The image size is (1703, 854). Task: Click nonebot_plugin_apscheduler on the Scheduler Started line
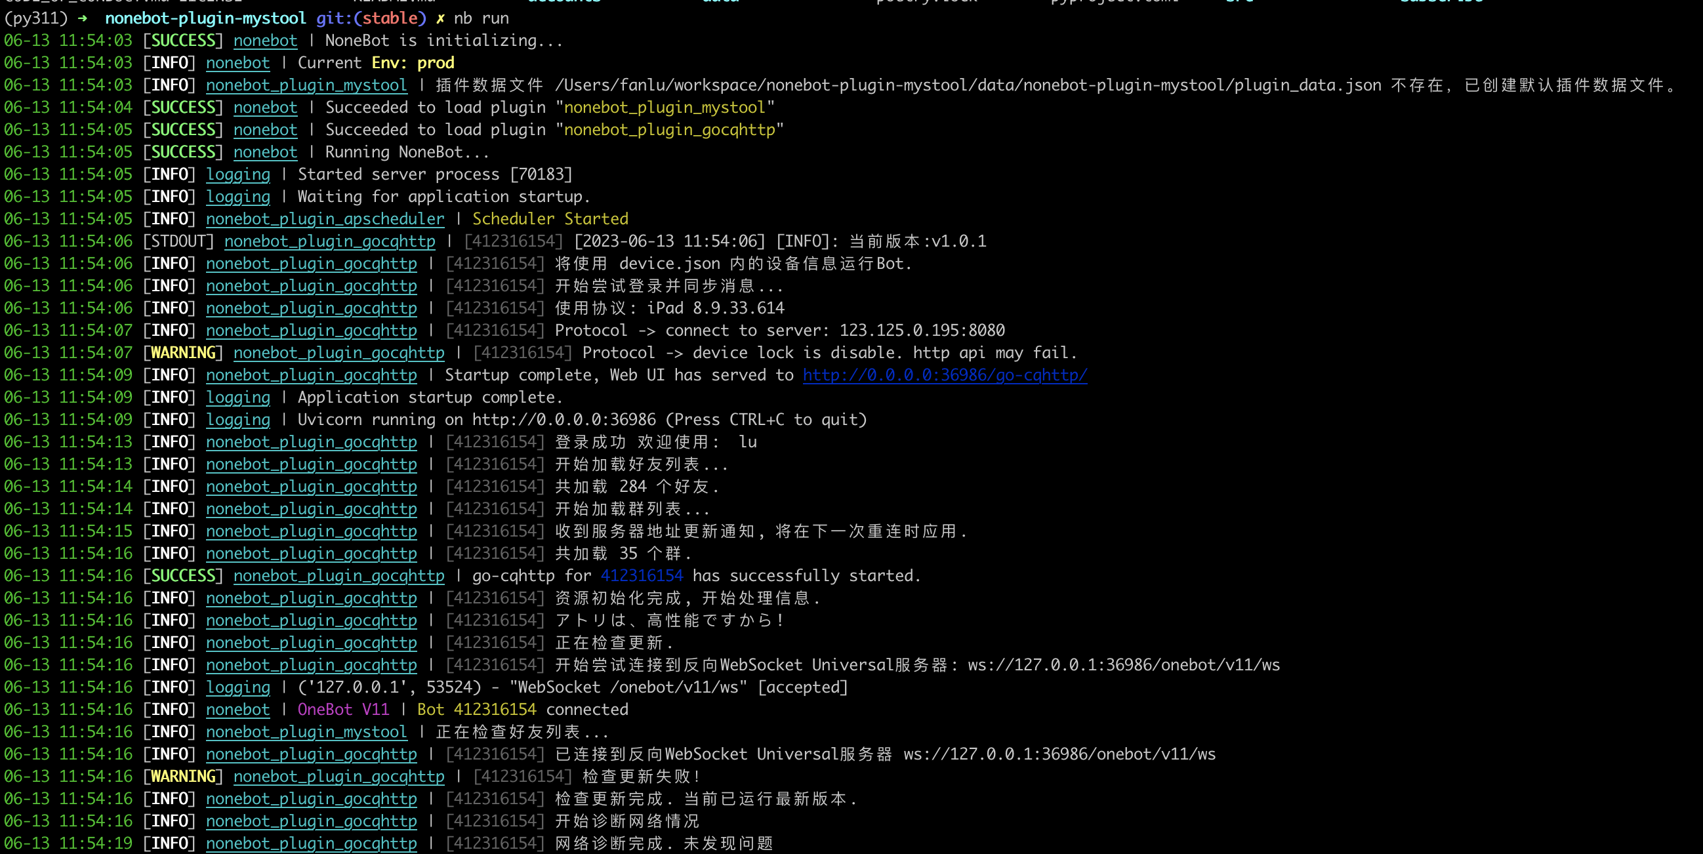(325, 219)
